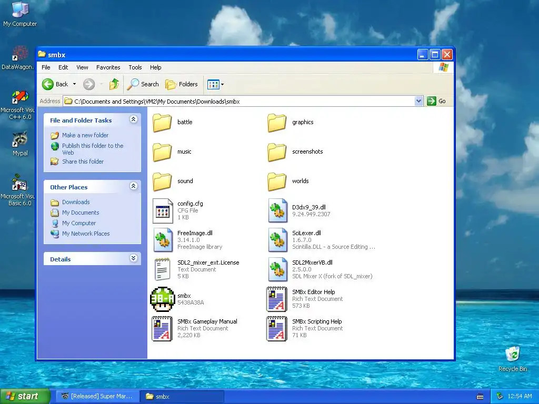
Task: Click the system tray network icon
Action: pyautogui.click(x=500, y=397)
